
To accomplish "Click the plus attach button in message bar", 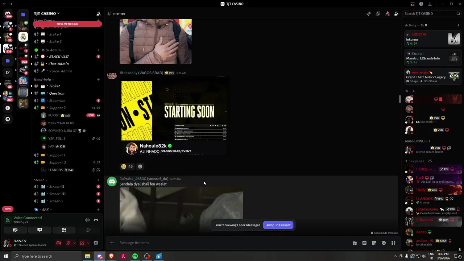I will click(112, 243).
